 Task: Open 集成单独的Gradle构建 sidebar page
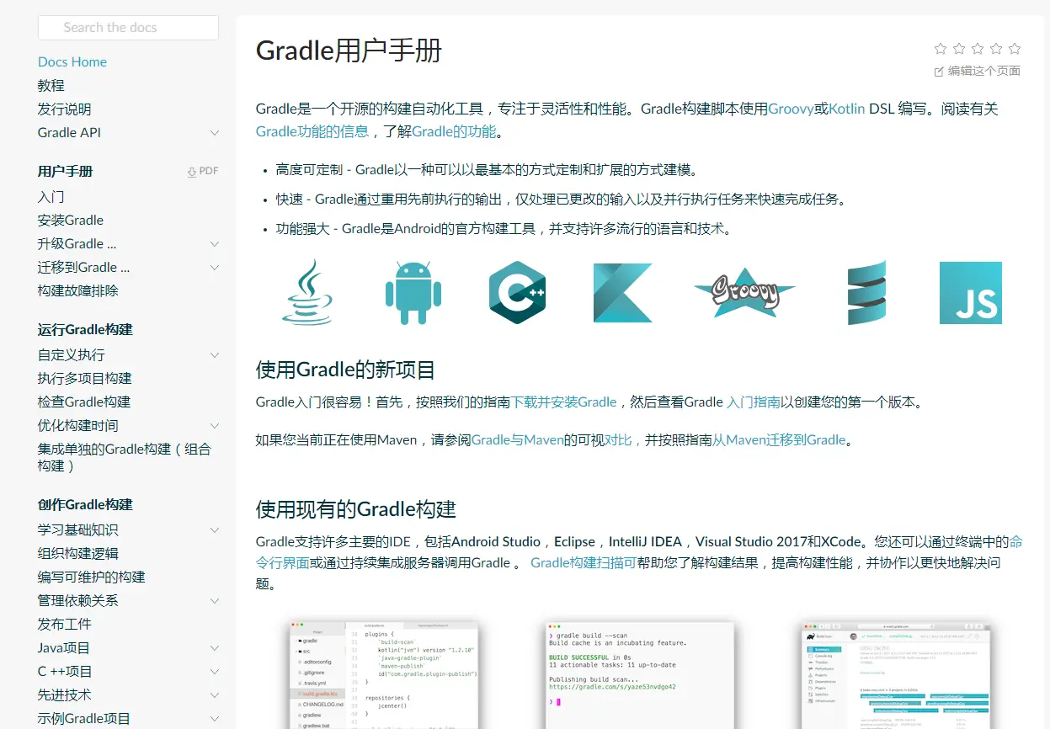125,457
